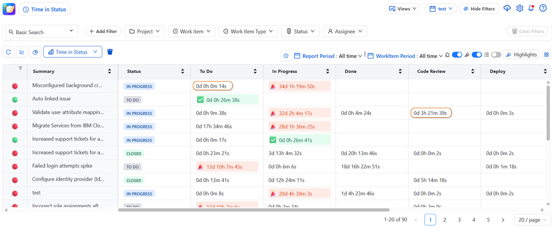Open 'Validate user attribute mappin...' summary

click(68, 113)
